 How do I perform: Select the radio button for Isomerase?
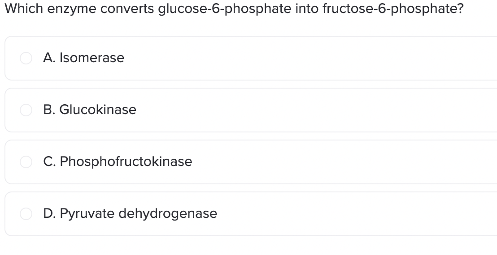[x=26, y=58]
